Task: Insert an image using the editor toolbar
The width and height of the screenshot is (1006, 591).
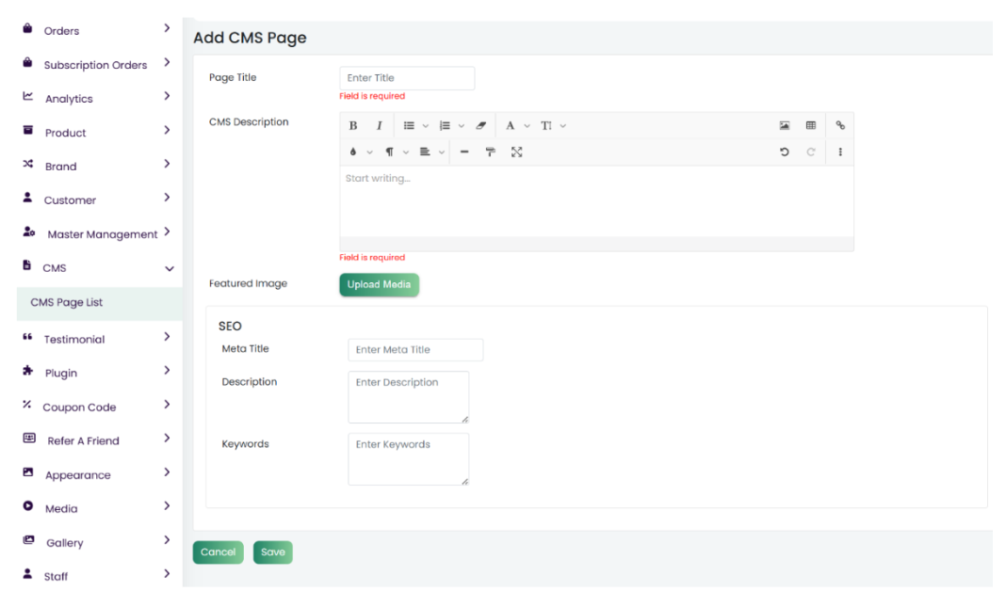Action: click(784, 126)
